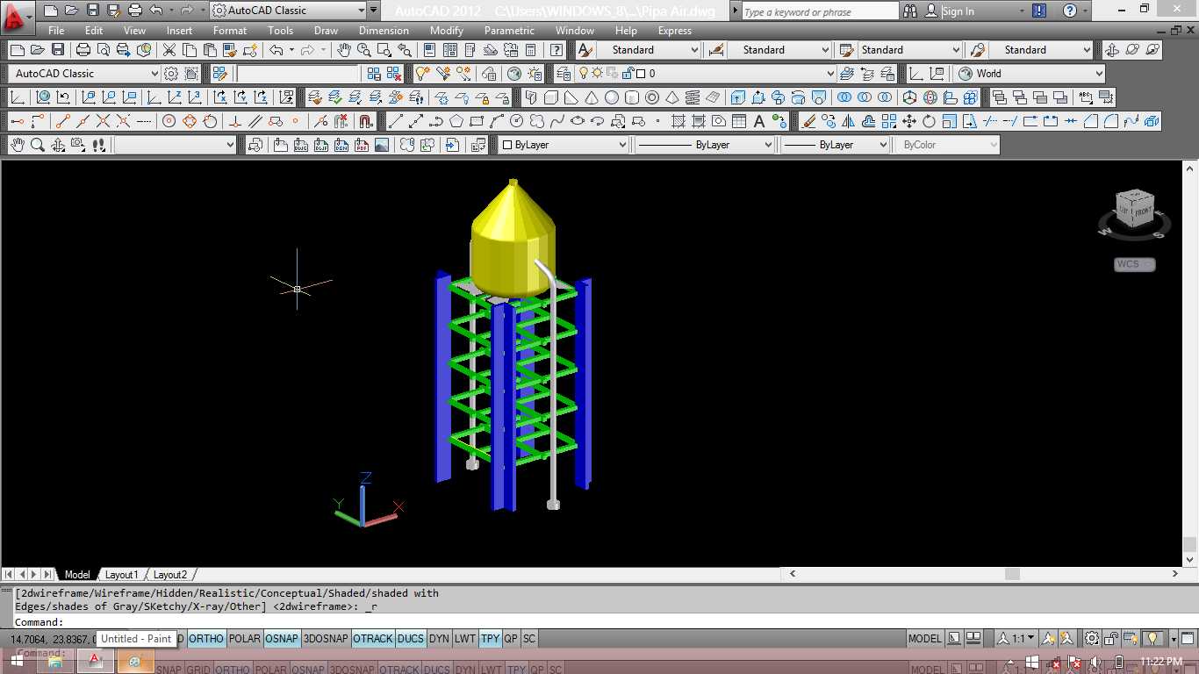
Task: Click the Sign In button
Action: [958, 11]
